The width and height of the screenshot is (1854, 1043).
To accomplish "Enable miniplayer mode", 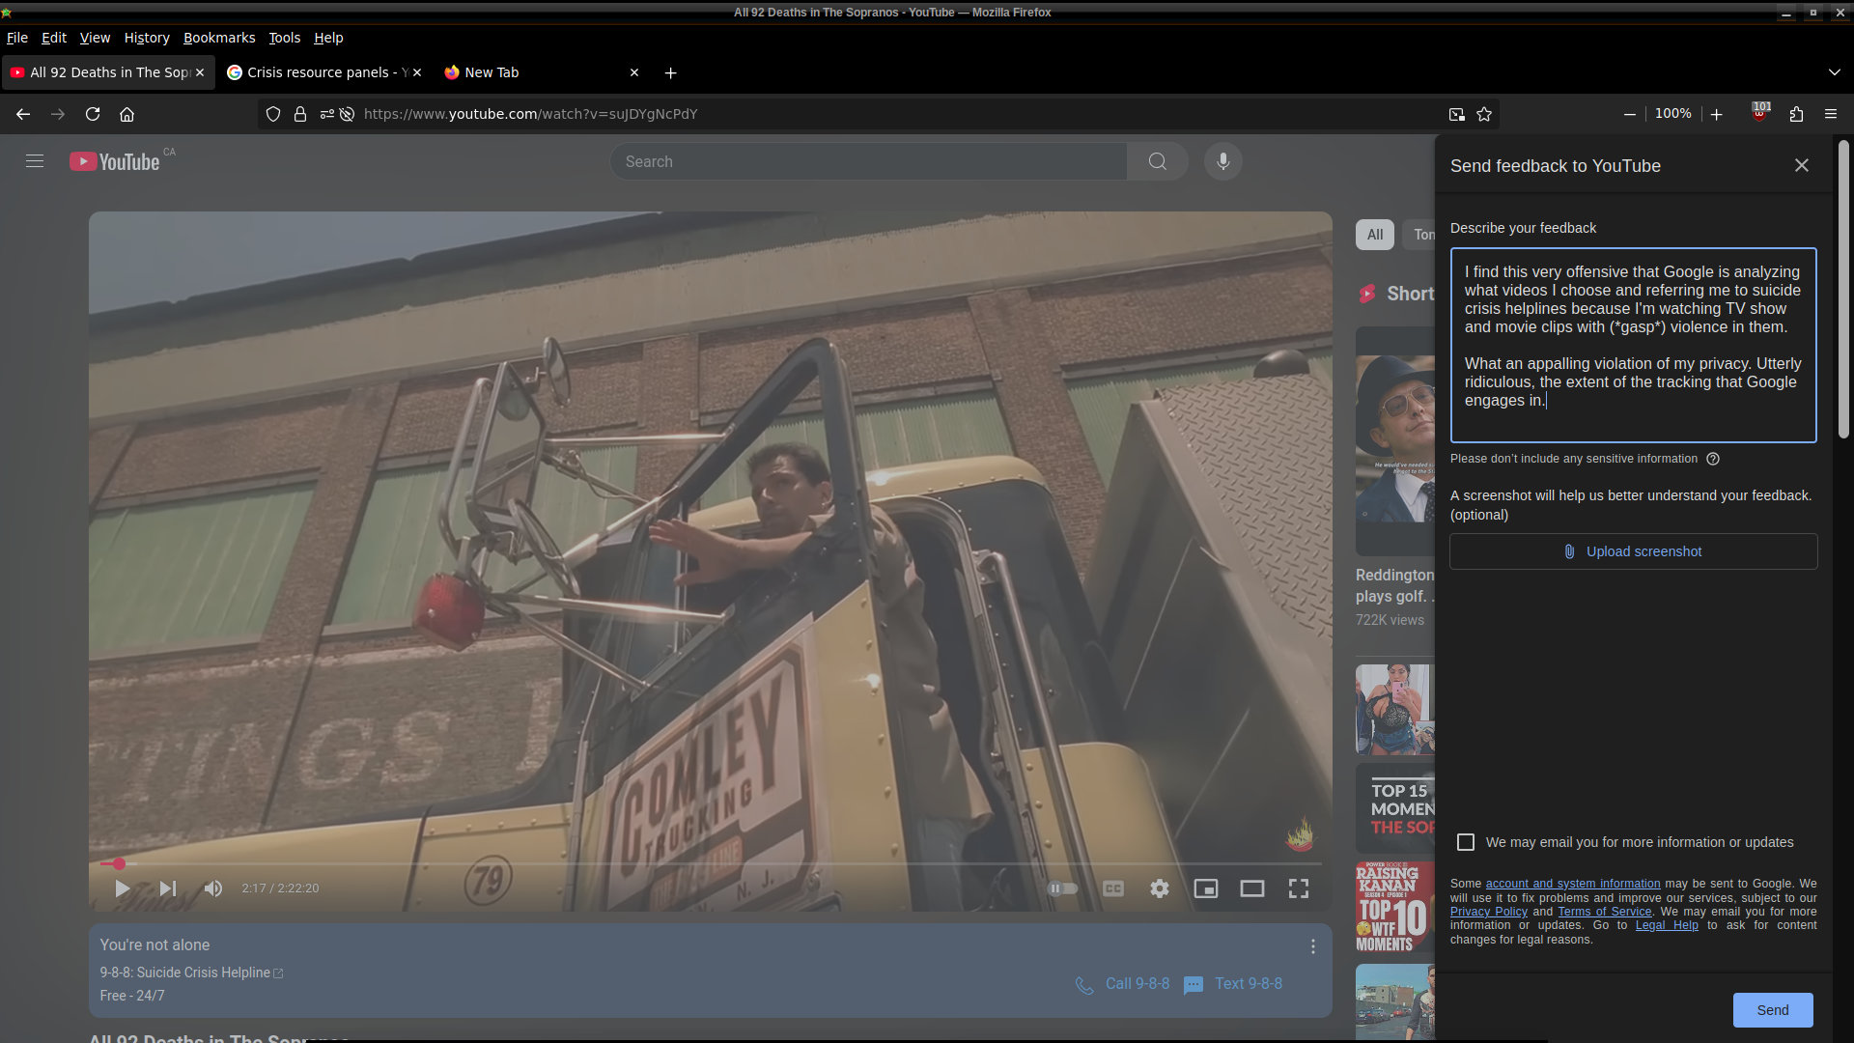I will point(1206,888).
